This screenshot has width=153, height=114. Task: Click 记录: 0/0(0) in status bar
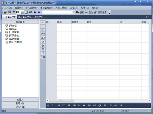coord(98,111)
